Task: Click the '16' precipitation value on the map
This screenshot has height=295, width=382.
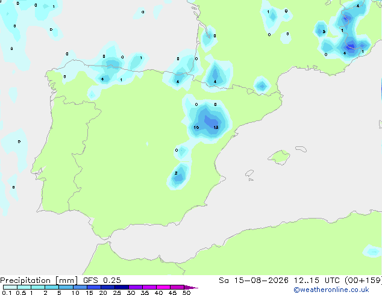Action: pyautogui.click(x=196, y=127)
